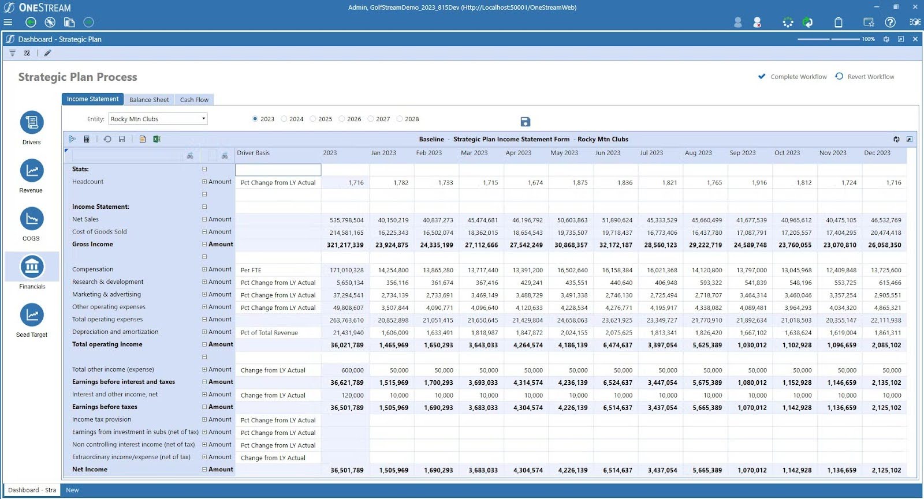Expand the Net Sales row expander
Screen dimensions: 924x499
pyautogui.click(x=204, y=219)
